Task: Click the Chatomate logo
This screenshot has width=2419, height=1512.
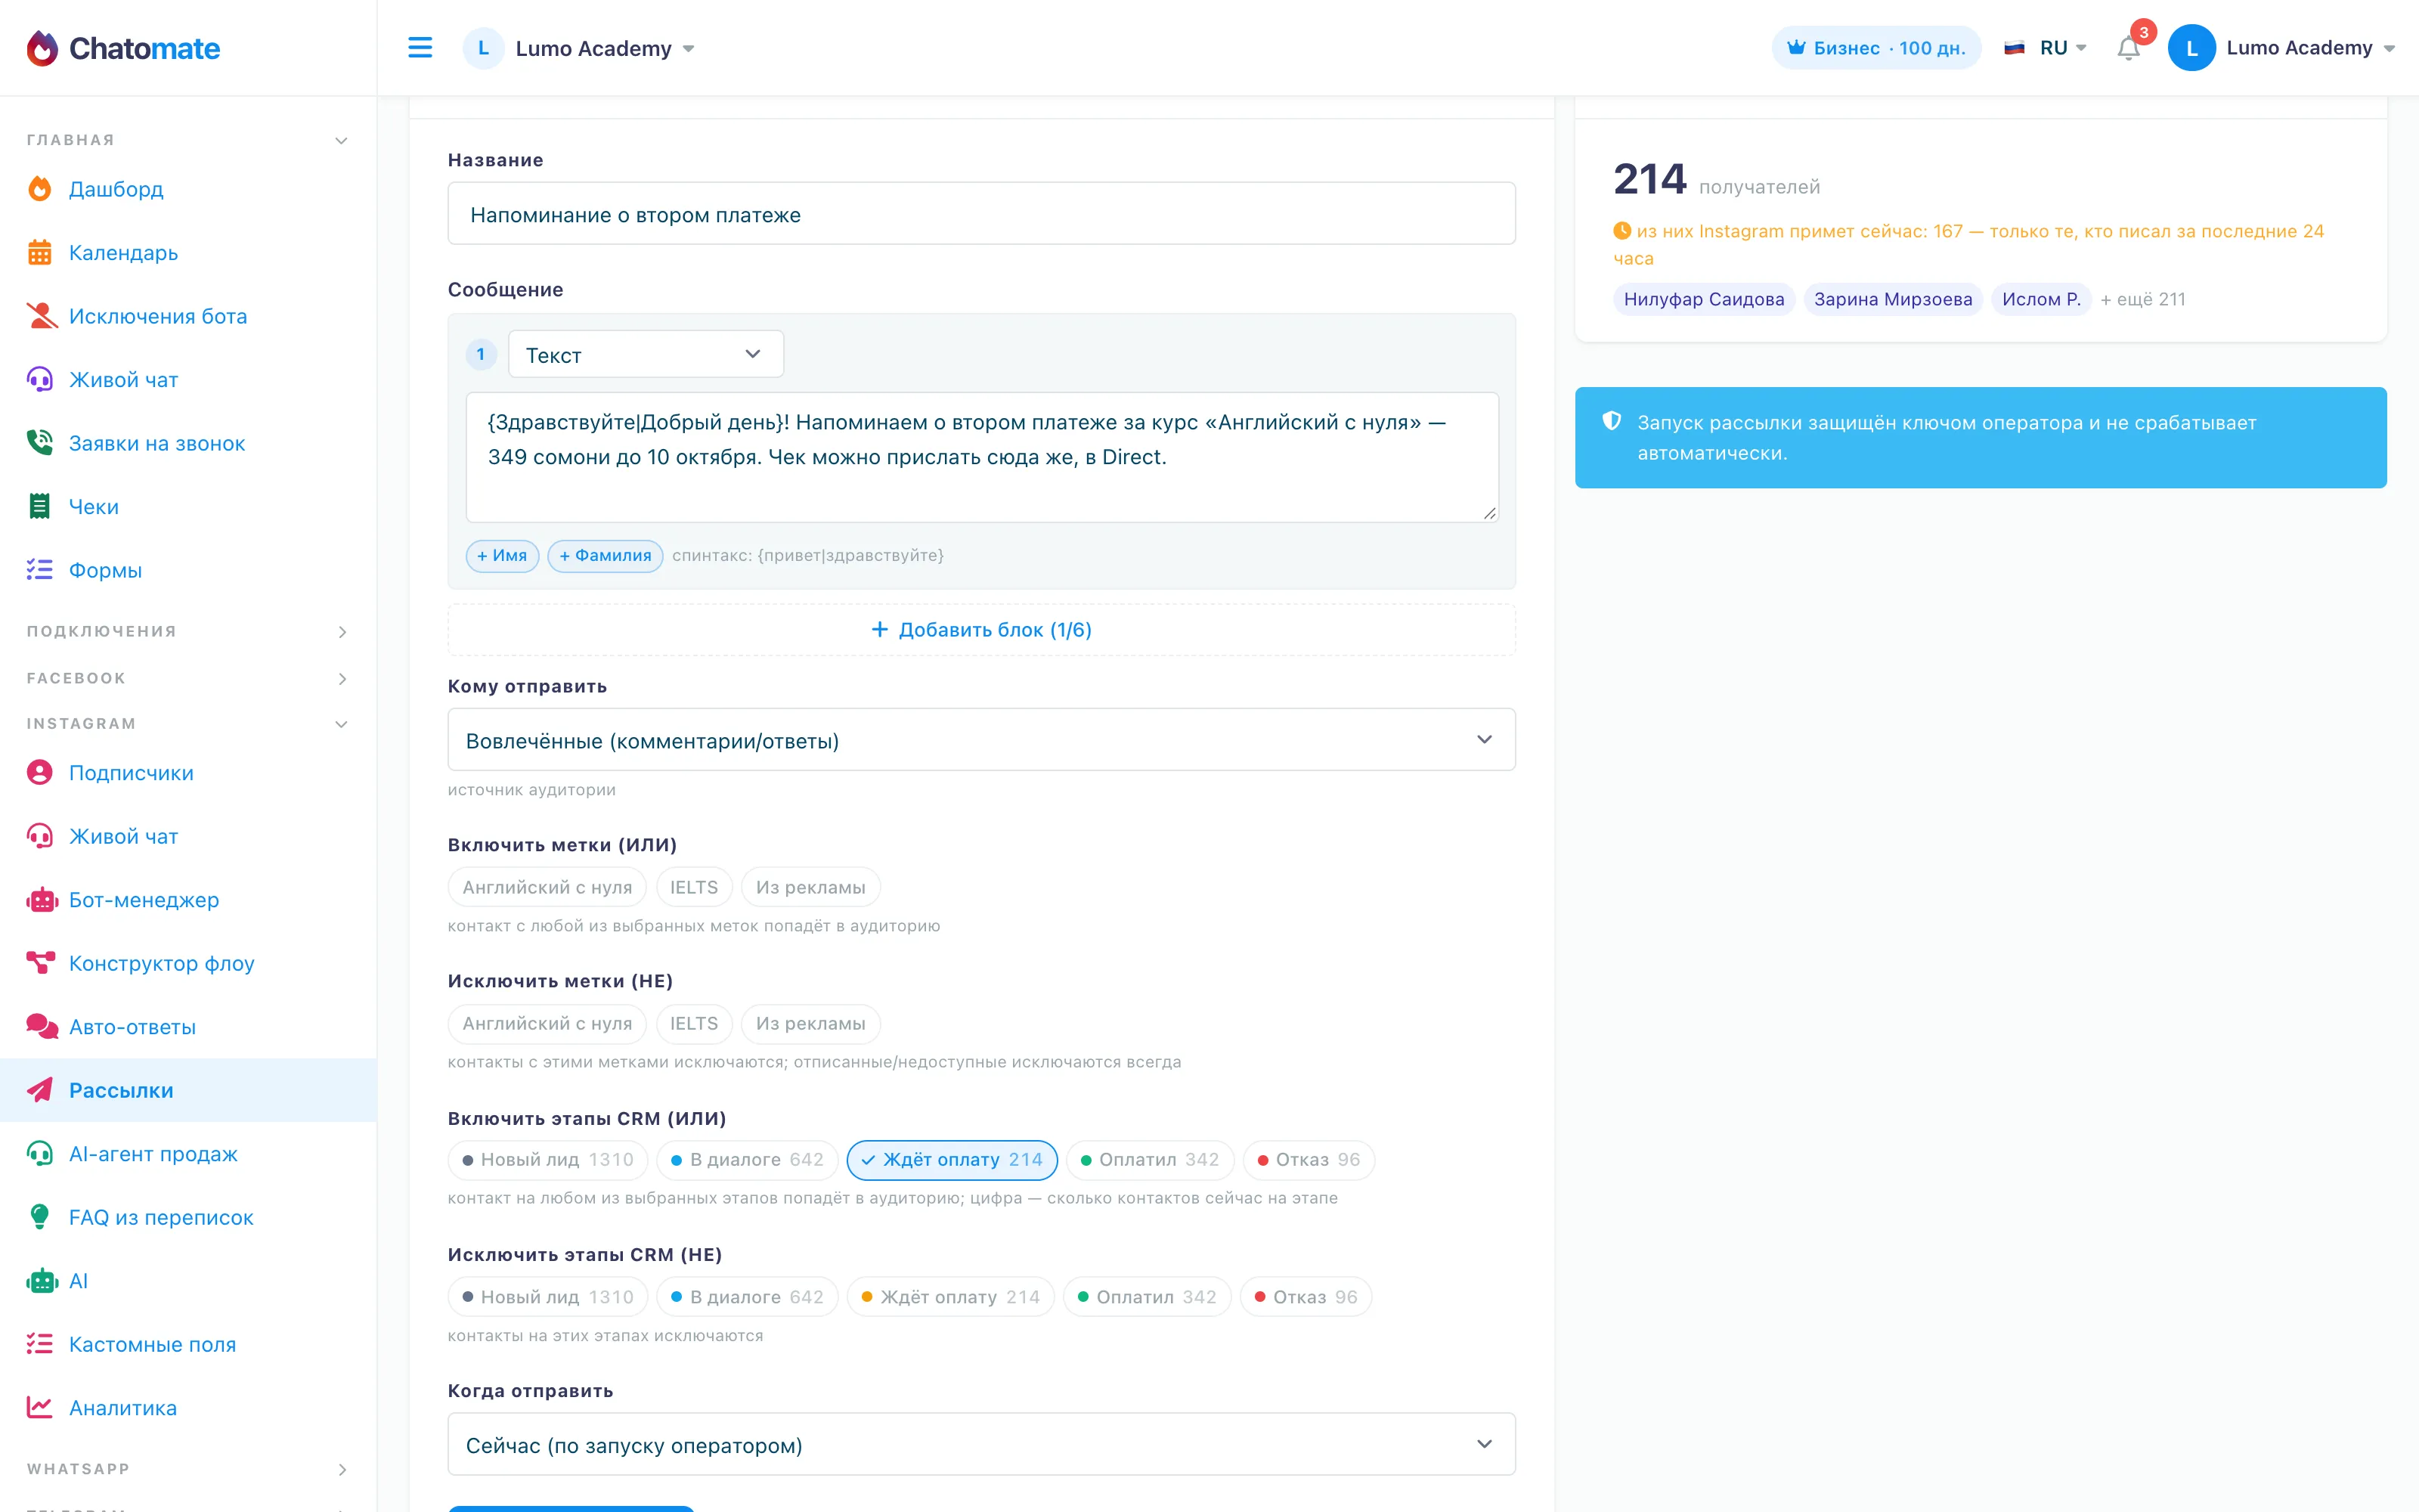Action: click(x=124, y=48)
